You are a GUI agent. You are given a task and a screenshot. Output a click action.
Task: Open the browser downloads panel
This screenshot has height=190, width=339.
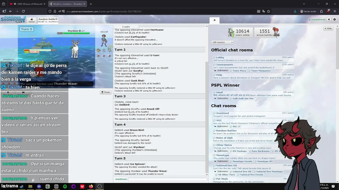pyautogui.click(x=295, y=11)
